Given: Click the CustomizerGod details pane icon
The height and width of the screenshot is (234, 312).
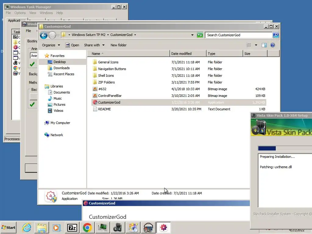Looking at the screenshot, I should pyautogui.click(x=51, y=197).
